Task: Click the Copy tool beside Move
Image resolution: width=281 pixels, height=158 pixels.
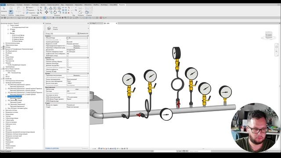Action: (51, 12)
